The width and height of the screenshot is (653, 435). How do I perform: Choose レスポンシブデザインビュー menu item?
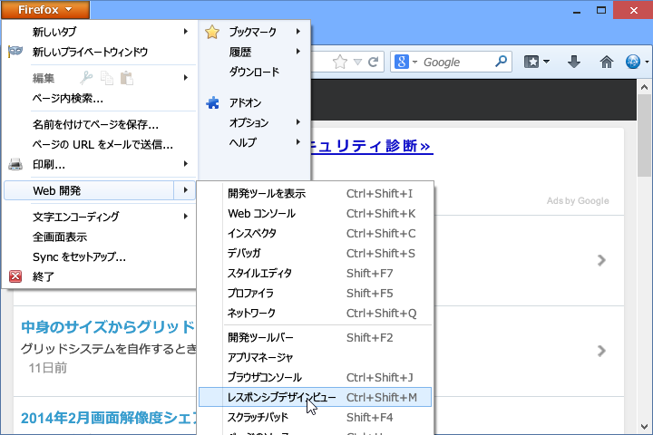coord(316,397)
